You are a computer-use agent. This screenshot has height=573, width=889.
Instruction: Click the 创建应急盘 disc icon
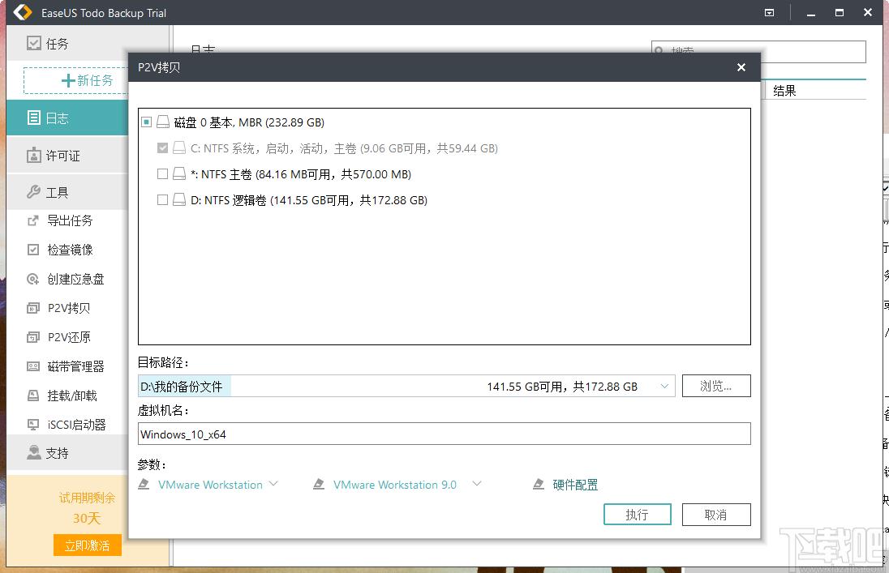[x=33, y=279]
